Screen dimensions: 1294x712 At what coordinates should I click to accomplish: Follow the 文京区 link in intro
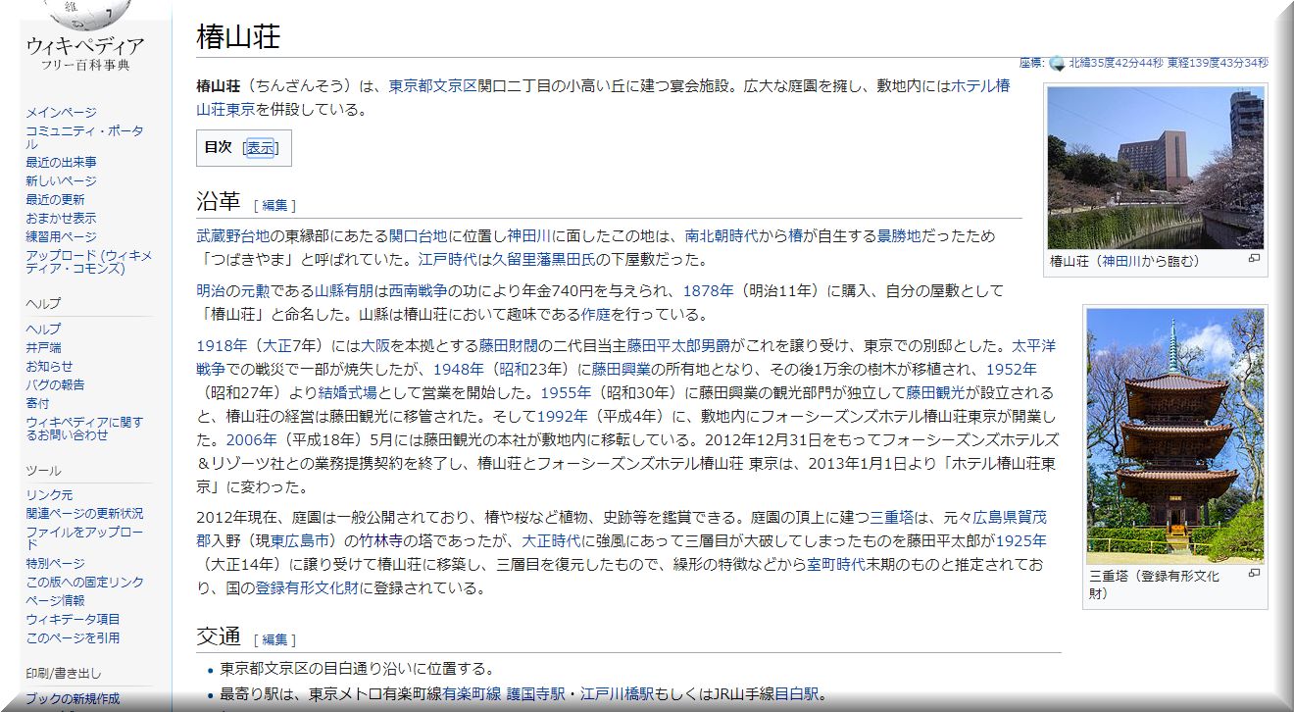(456, 85)
